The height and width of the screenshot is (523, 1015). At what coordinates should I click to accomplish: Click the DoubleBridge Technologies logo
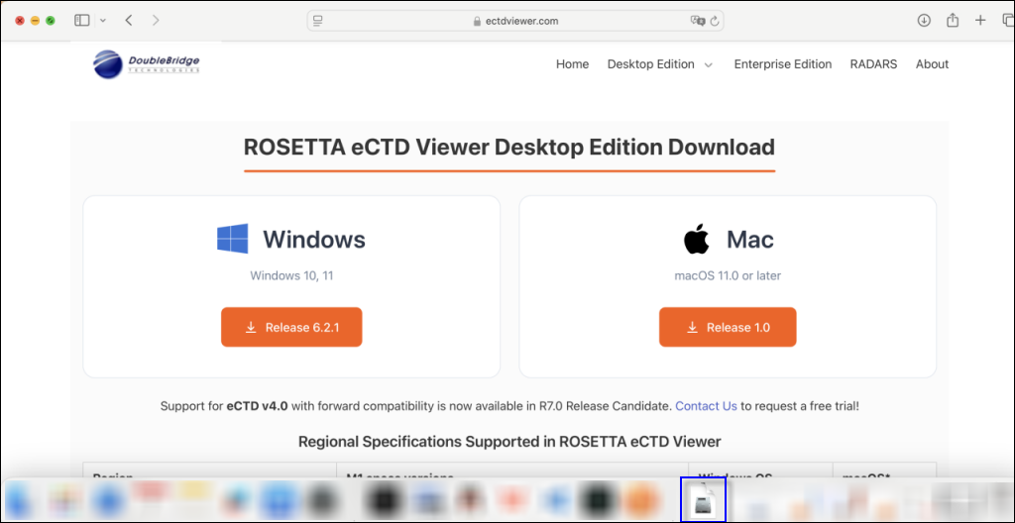tap(147, 64)
